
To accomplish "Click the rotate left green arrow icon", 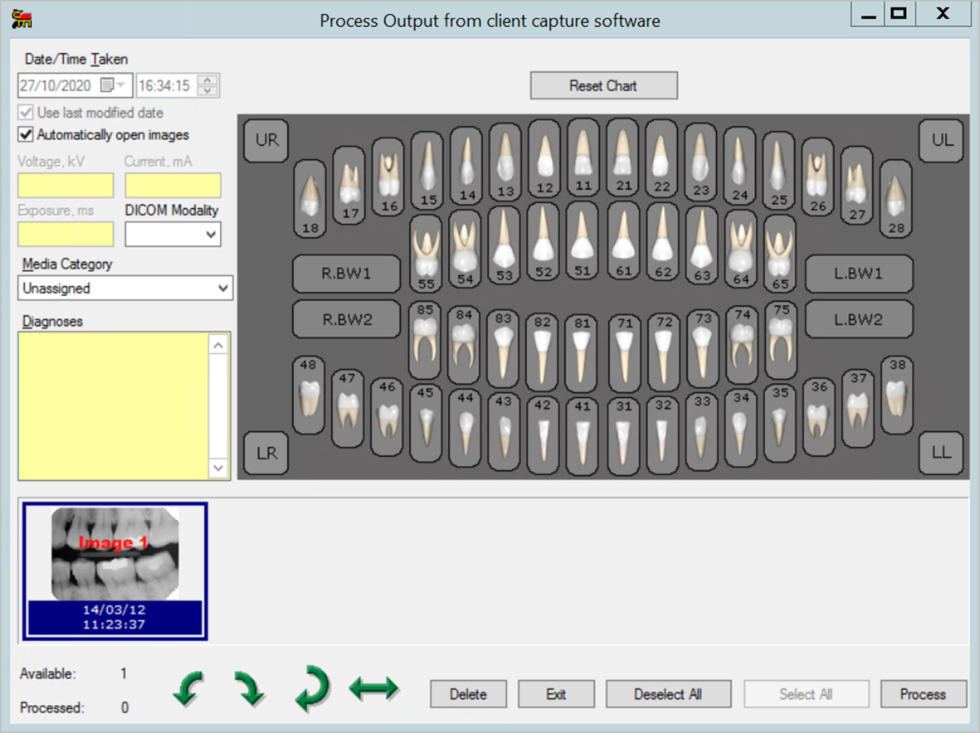I will [x=188, y=689].
